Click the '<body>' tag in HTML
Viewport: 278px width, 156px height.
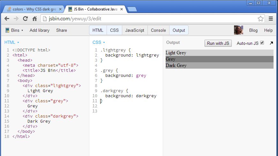(x=25, y=81)
